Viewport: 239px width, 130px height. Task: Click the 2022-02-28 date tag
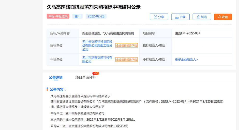click(96, 16)
